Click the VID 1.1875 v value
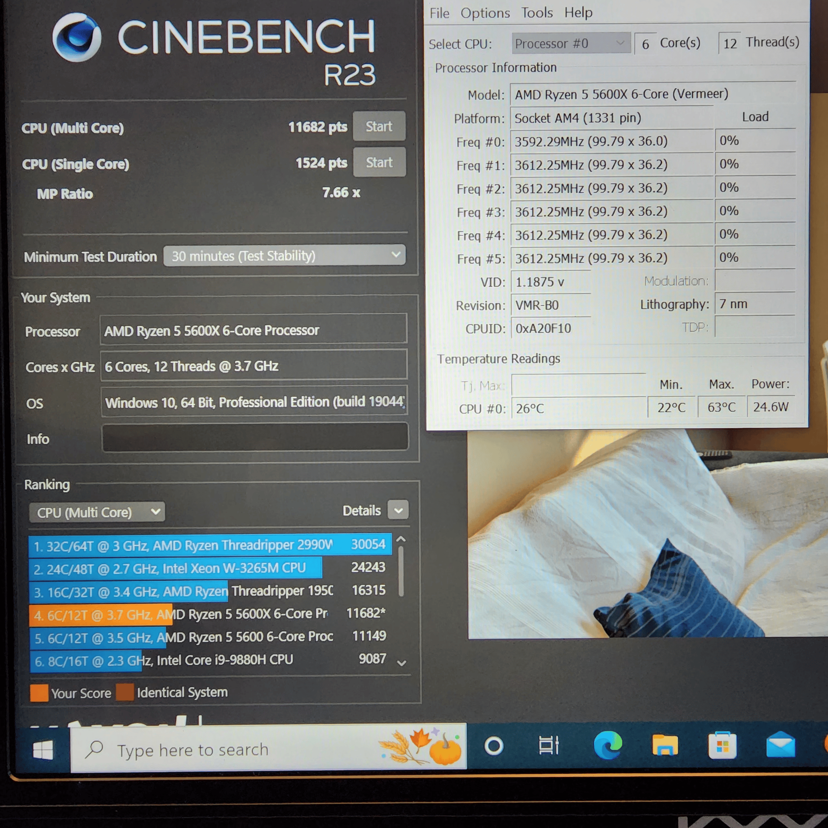 [x=551, y=282]
